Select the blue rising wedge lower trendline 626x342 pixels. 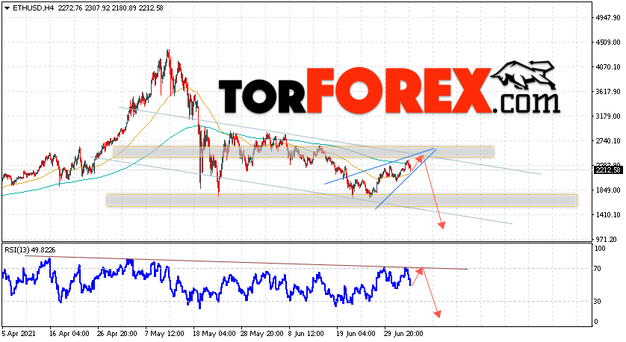(x=405, y=178)
